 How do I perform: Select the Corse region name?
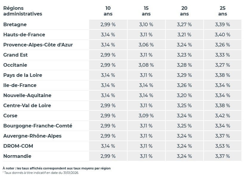pos(10,116)
